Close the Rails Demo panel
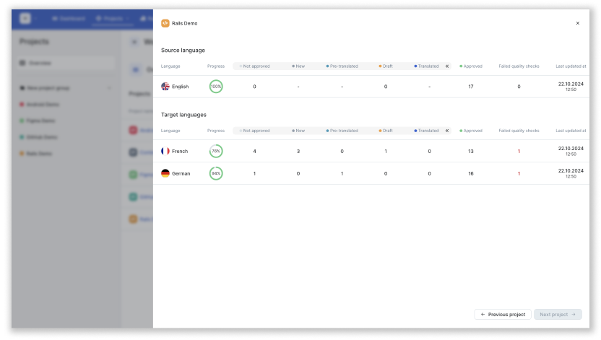This screenshot has height=340, width=601. point(578,23)
